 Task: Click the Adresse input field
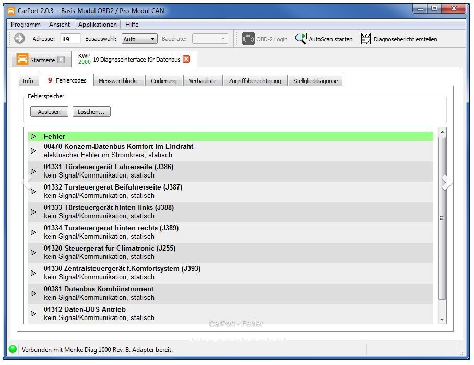(x=70, y=39)
